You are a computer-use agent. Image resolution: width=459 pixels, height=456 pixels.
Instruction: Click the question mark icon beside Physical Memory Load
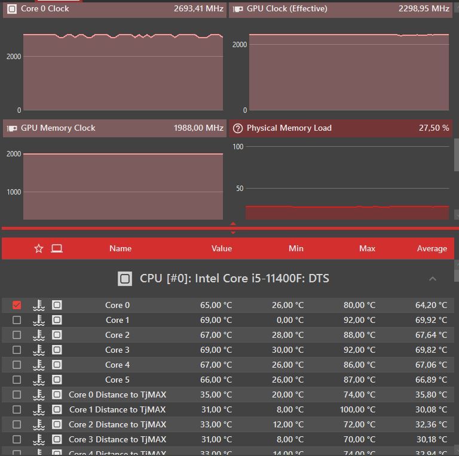[x=238, y=128]
